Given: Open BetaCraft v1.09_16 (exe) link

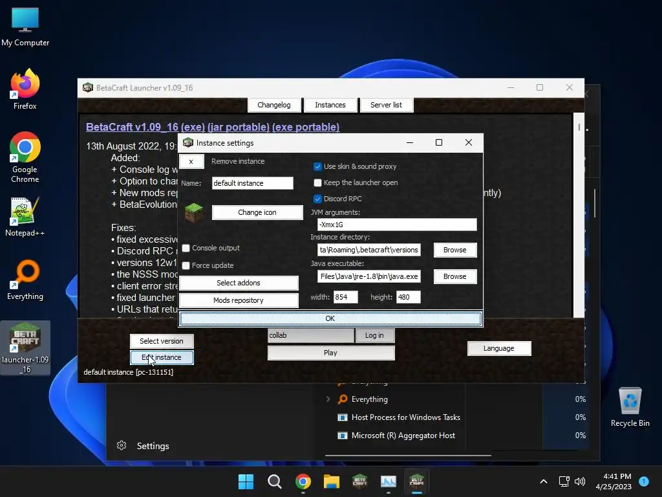Looking at the screenshot, I should pyautogui.click(x=145, y=127).
